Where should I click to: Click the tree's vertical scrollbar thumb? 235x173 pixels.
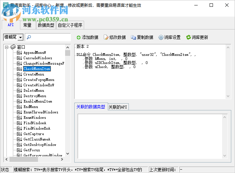67,53
